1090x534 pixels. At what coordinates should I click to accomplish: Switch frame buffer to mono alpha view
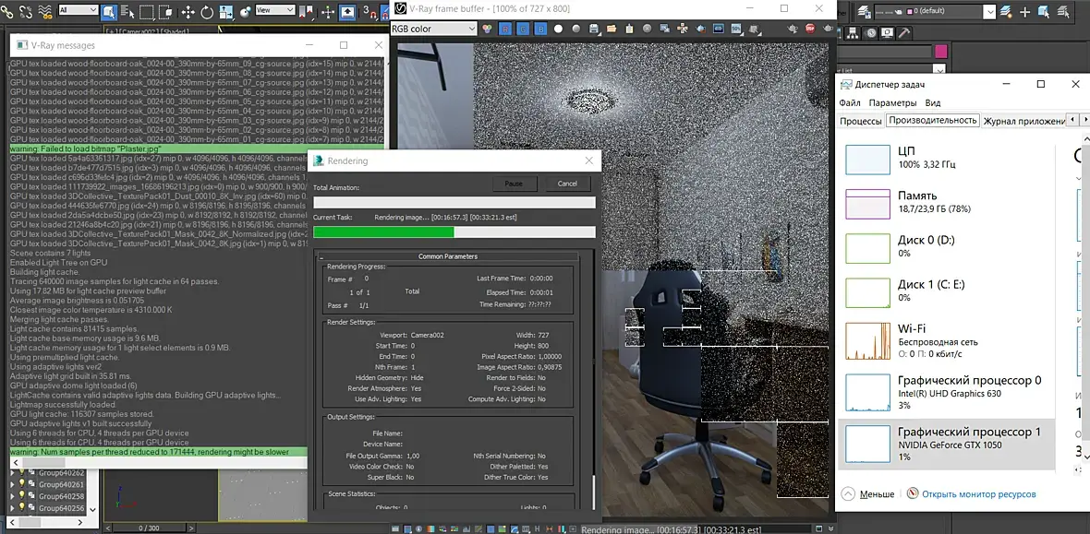[x=558, y=29]
